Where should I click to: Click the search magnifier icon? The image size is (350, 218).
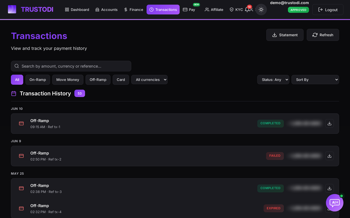[17, 66]
